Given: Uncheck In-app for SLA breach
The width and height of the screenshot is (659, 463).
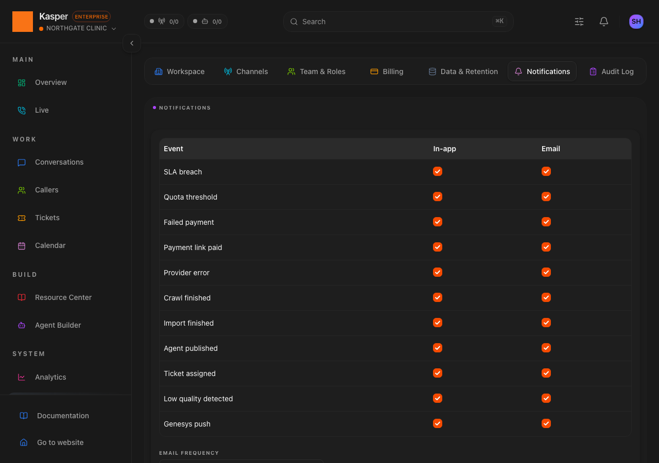Looking at the screenshot, I should 438,171.
